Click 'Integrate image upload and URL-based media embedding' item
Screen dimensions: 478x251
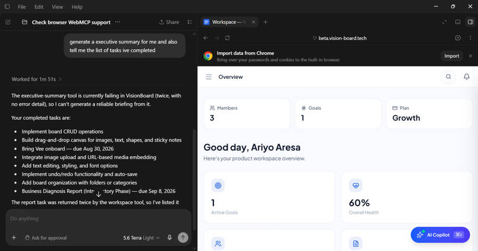[x=89, y=157]
